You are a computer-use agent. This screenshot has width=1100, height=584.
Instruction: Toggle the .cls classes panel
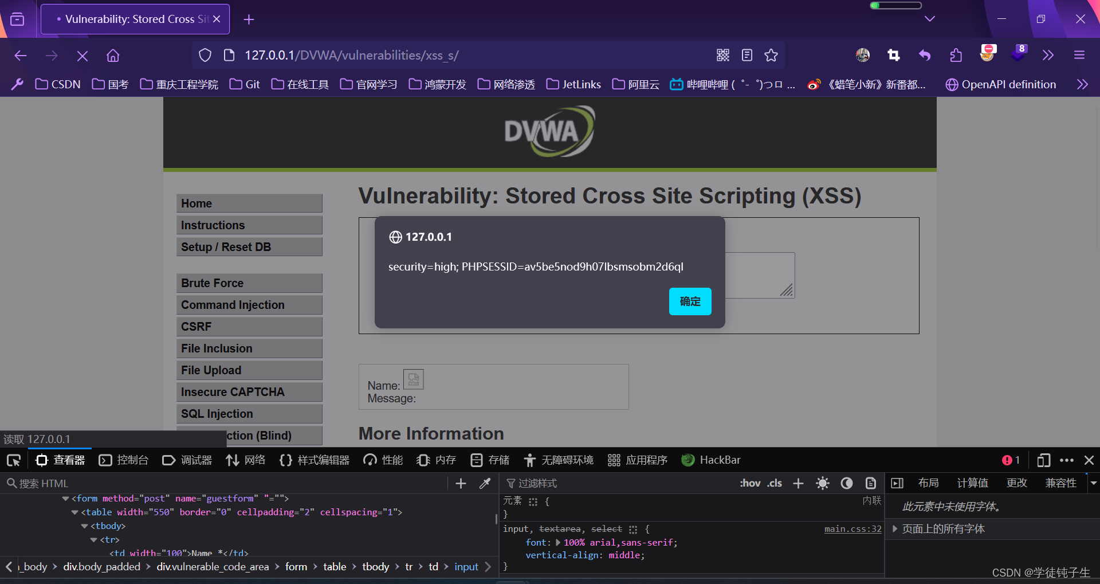775,483
